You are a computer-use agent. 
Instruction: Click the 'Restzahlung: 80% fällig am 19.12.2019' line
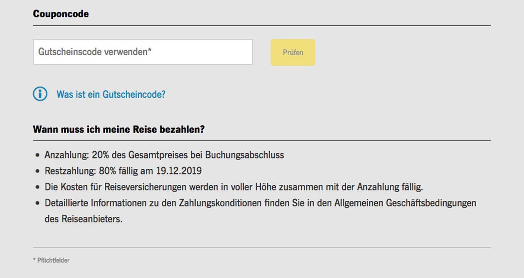tap(123, 171)
